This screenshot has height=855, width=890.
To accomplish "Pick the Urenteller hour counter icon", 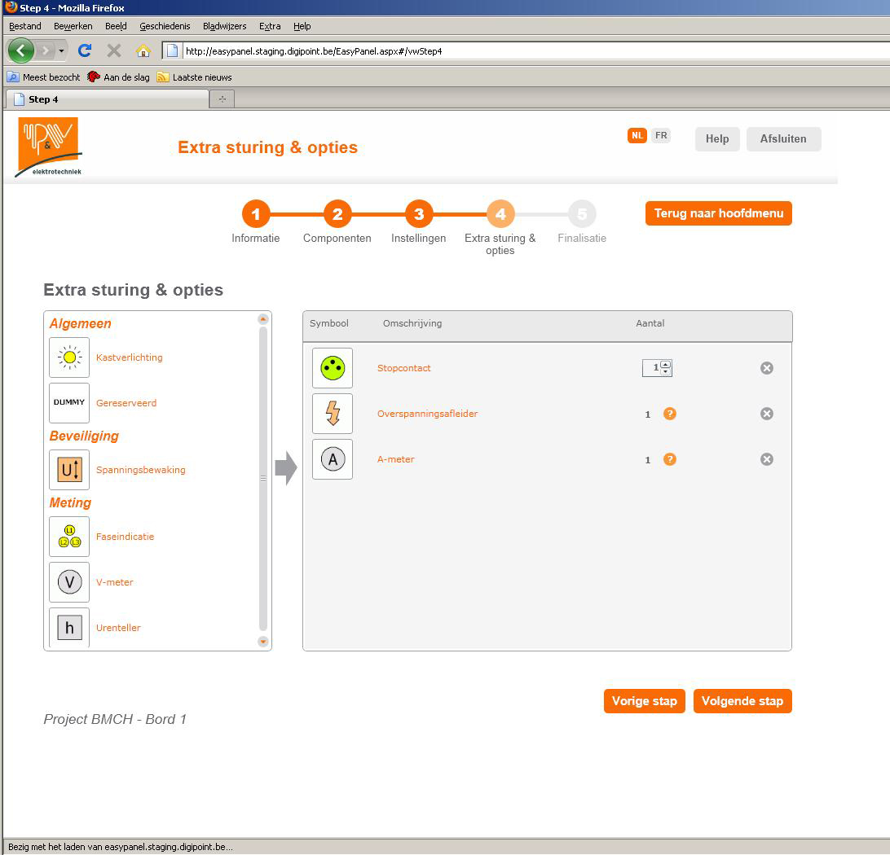I will tap(69, 627).
